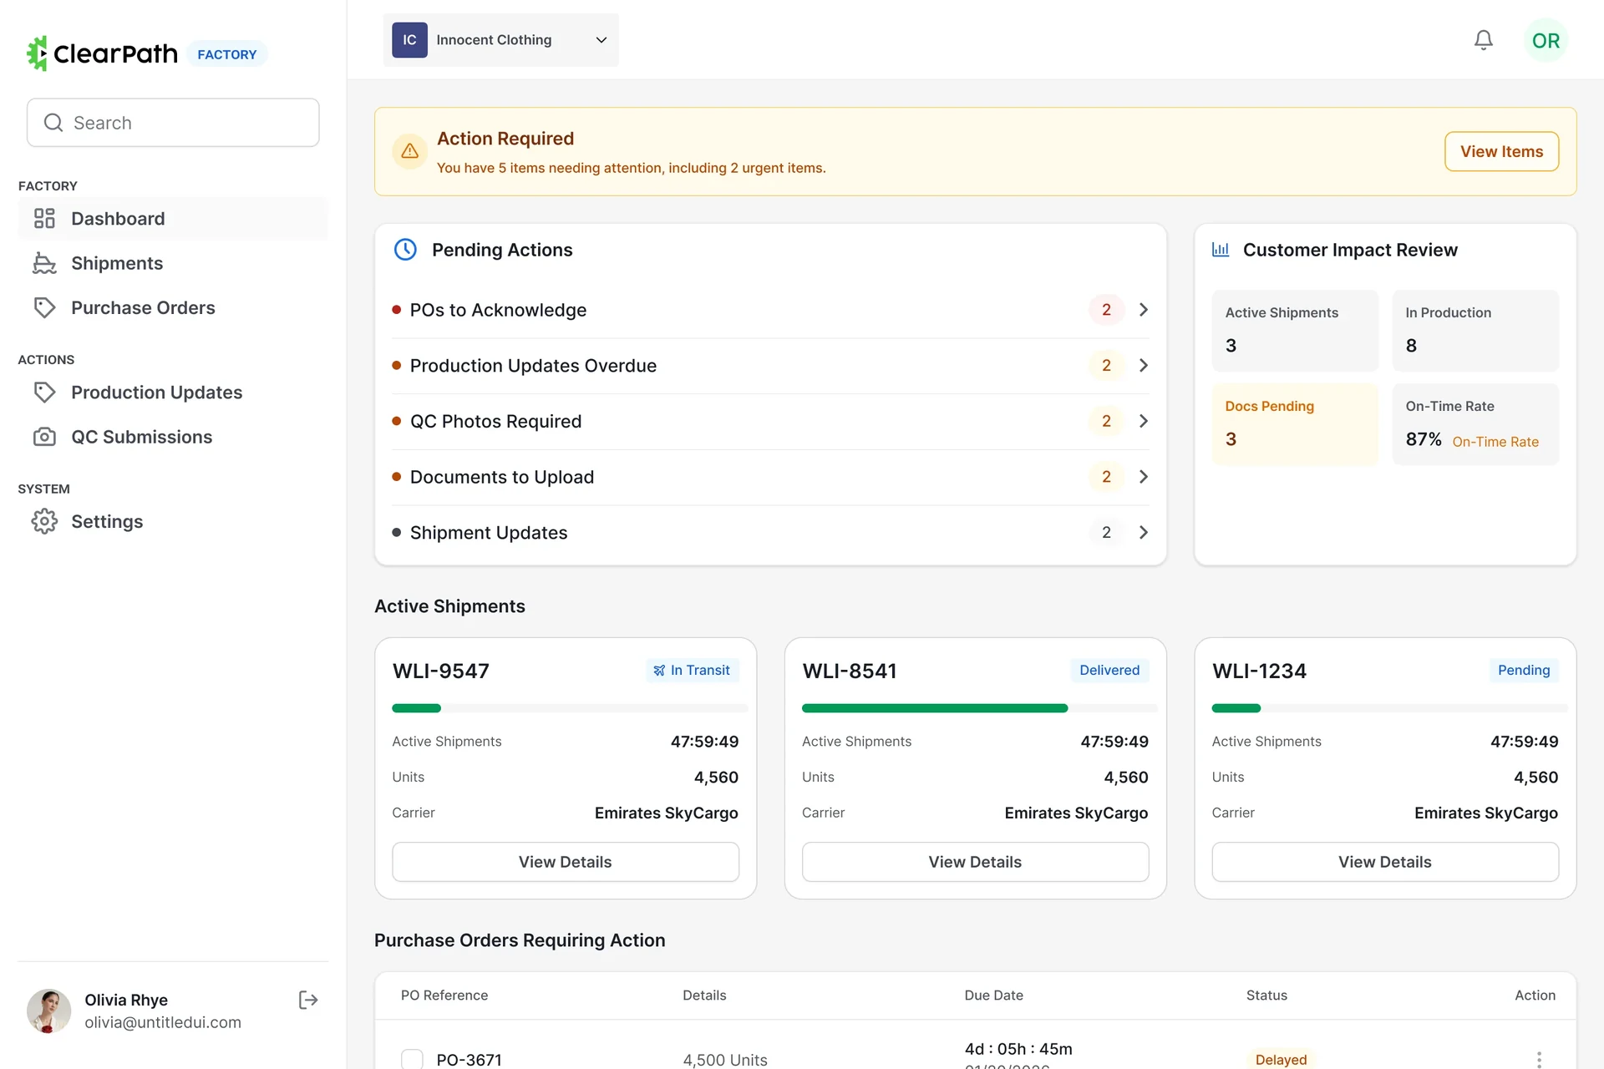Click the On-Time Rate stat card
The image size is (1604, 1069).
1475,424
